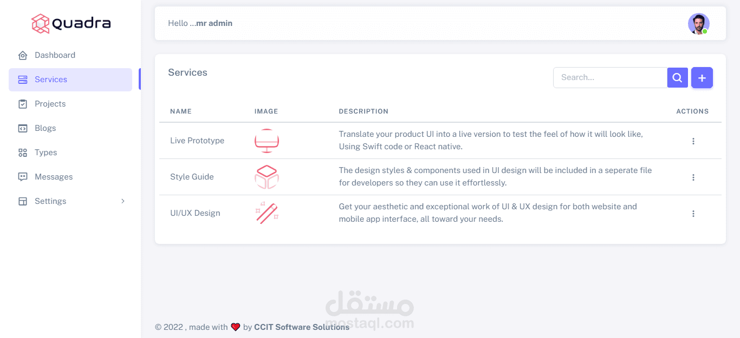Image resolution: width=740 pixels, height=338 pixels.
Task: Open actions menu for Live Prototype
Action: point(693,141)
